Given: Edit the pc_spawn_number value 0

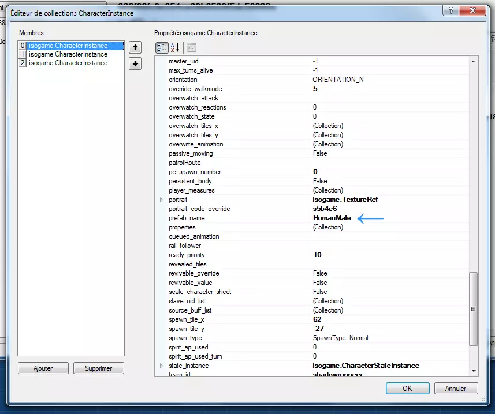Looking at the screenshot, I should 315,172.
